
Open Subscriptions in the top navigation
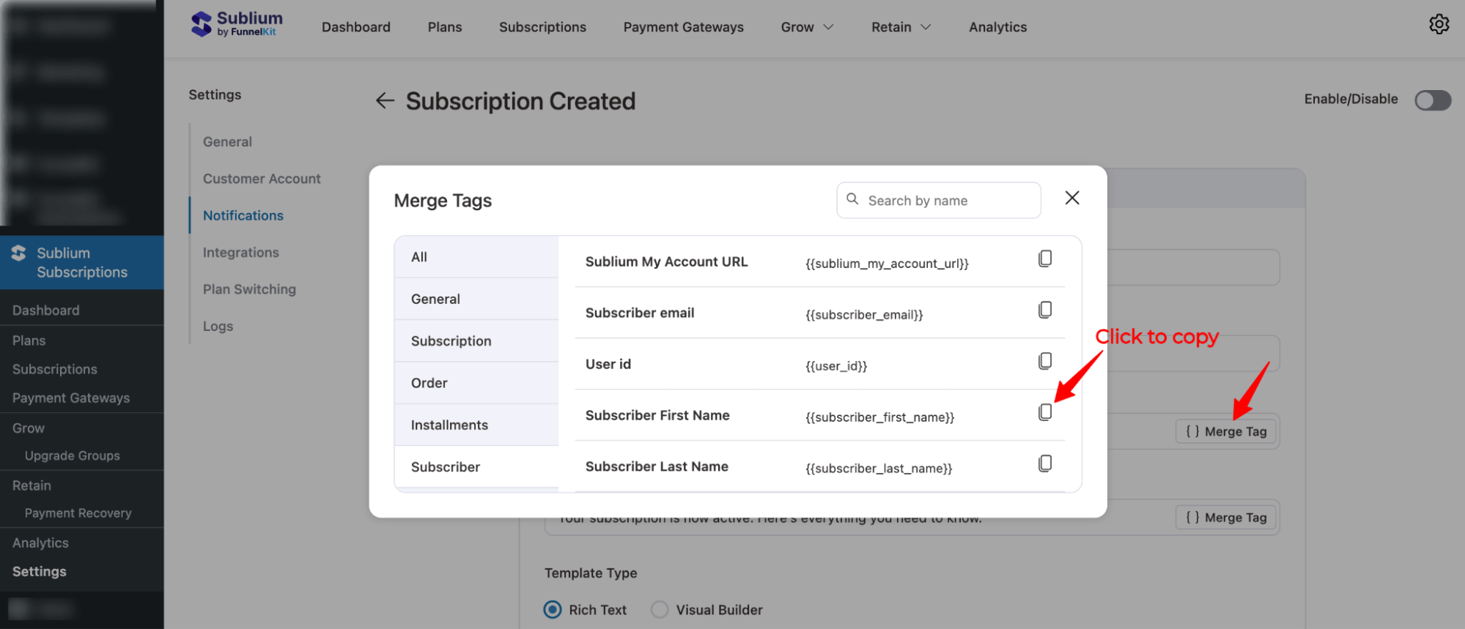tap(543, 27)
